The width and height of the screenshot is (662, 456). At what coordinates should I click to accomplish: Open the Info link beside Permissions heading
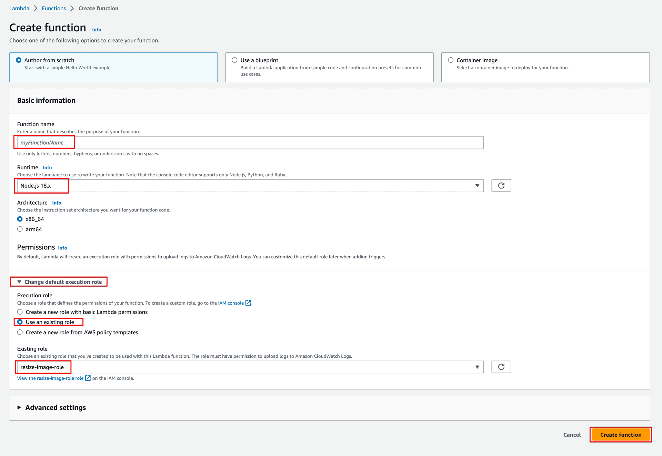[62, 248]
